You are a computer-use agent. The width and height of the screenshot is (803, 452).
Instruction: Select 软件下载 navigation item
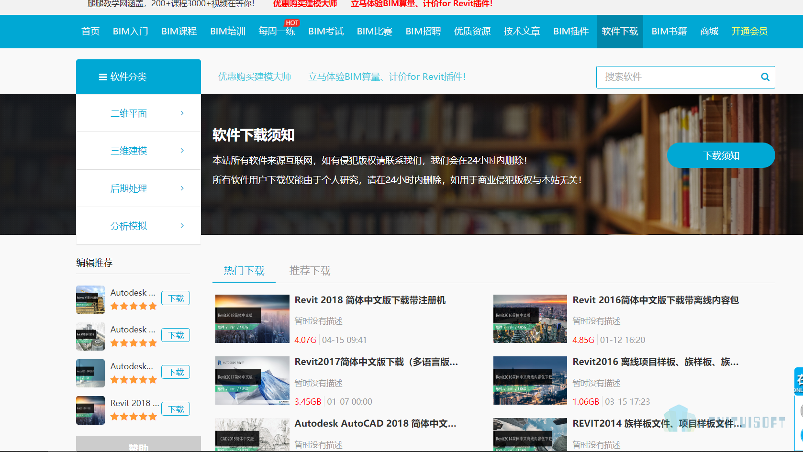(x=620, y=32)
